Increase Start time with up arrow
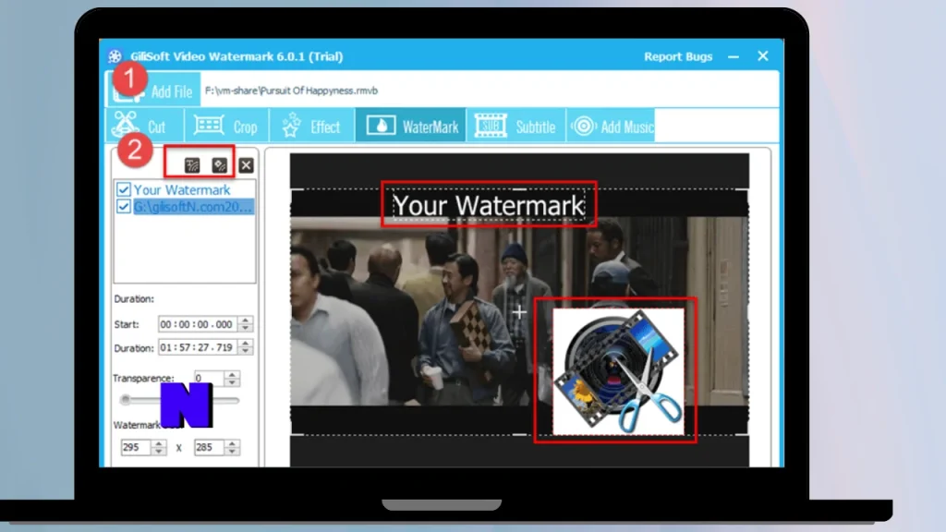The width and height of the screenshot is (946, 532). click(245, 320)
